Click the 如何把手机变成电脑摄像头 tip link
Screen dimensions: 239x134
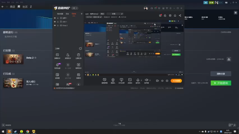(x=65, y=88)
